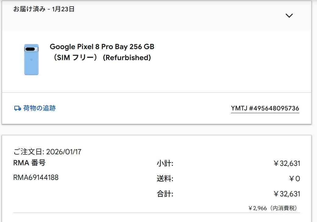The width and height of the screenshot is (317, 222).
Task: Collapse the order details using the chevron
Action: click(x=289, y=15)
